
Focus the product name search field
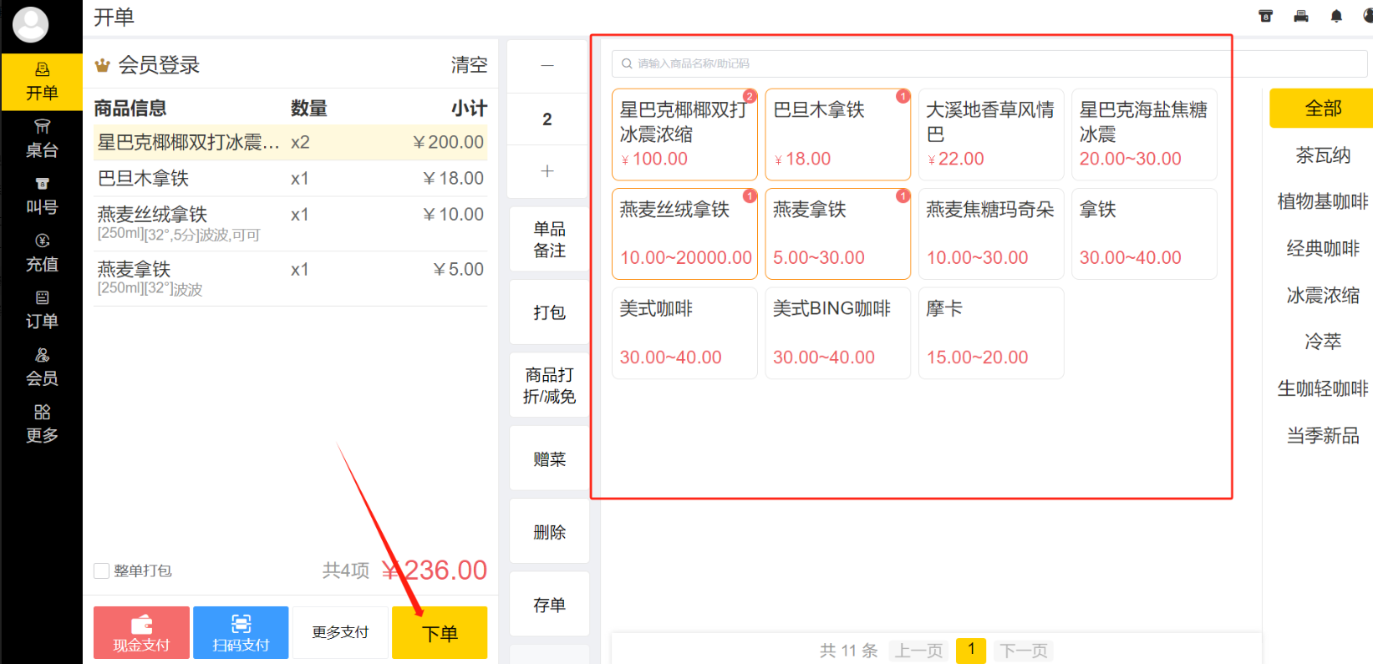coord(989,63)
